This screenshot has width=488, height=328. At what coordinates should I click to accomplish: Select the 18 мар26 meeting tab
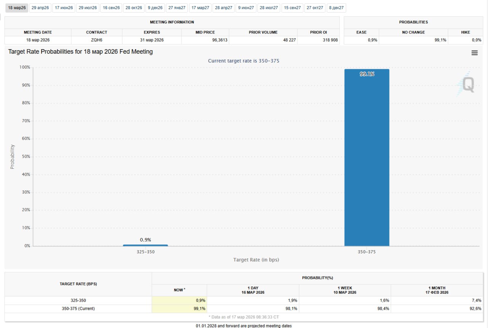17,8
